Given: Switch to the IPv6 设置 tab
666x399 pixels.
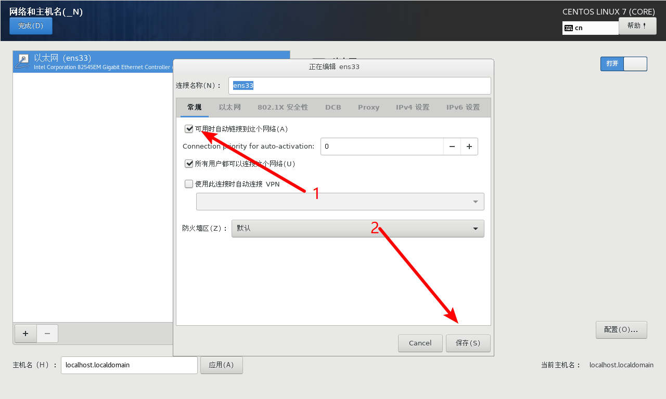Looking at the screenshot, I should click(463, 108).
